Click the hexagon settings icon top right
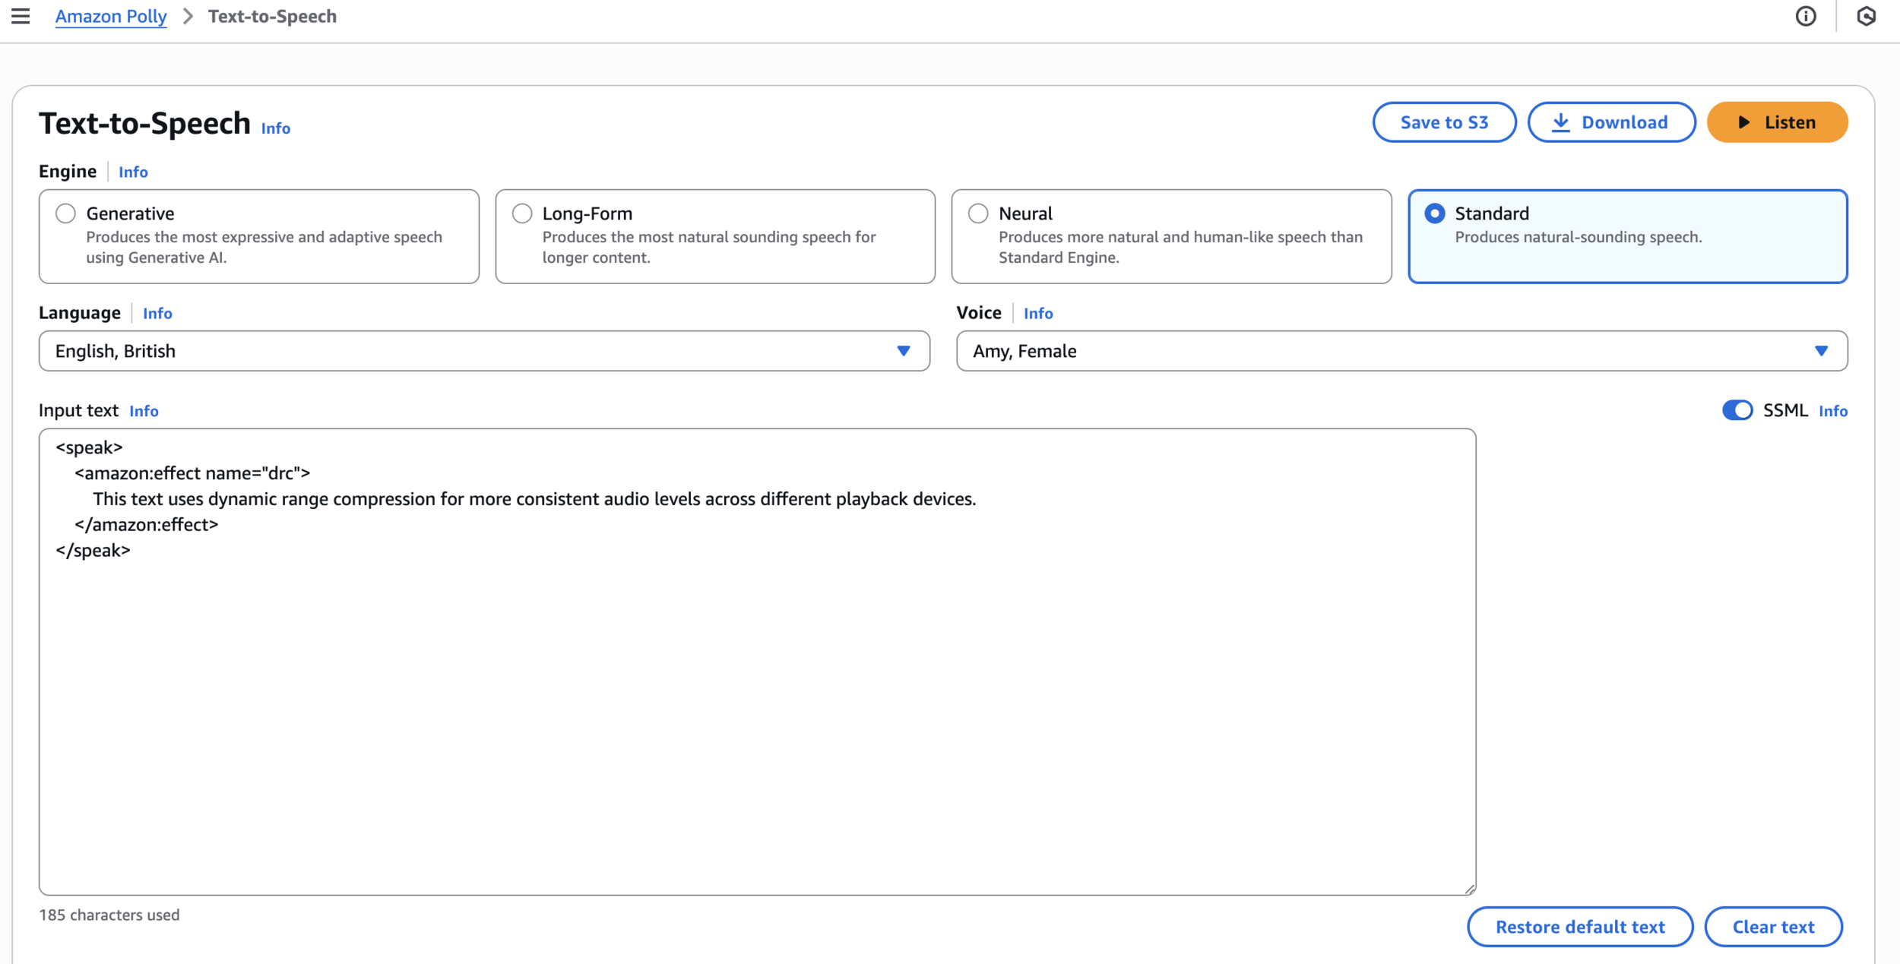 1866,16
